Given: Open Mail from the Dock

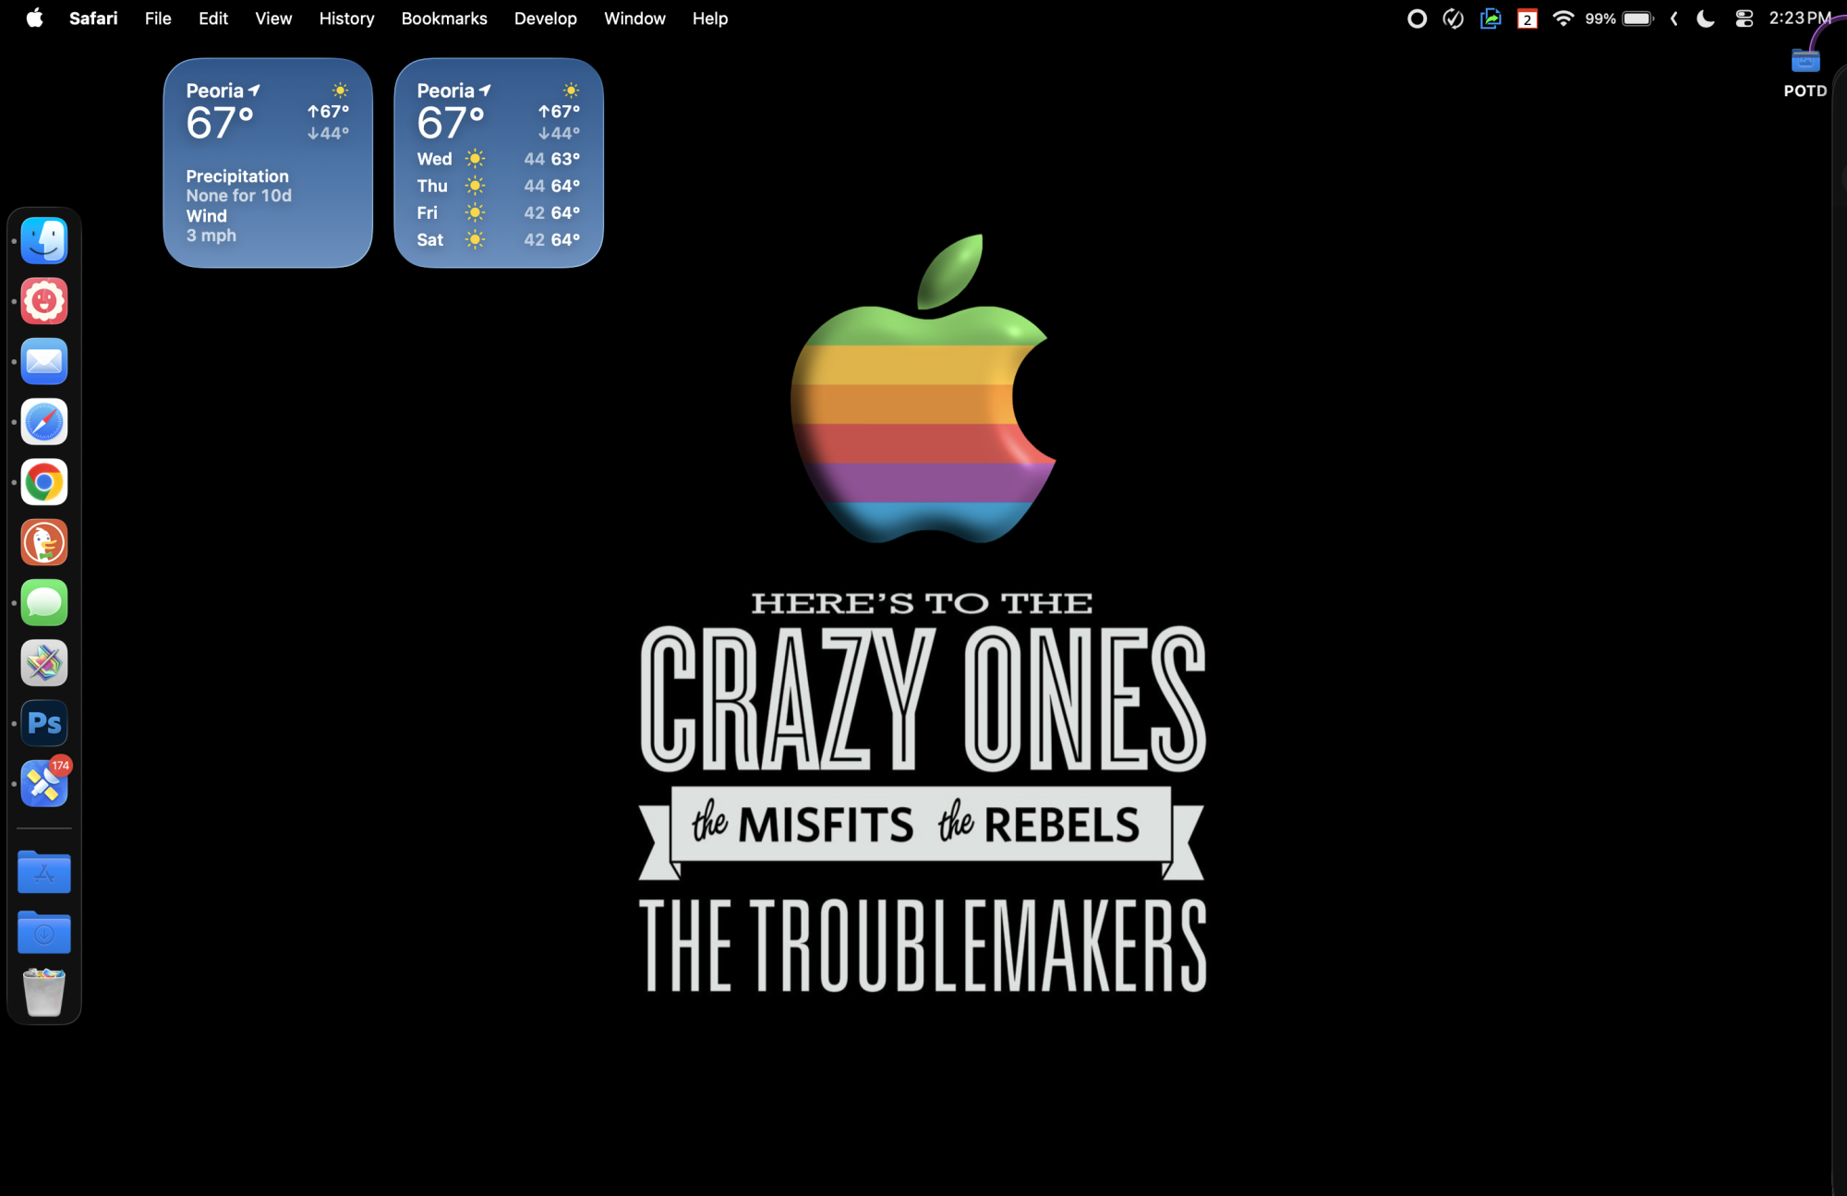Looking at the screenshot, I should (43, 361).
